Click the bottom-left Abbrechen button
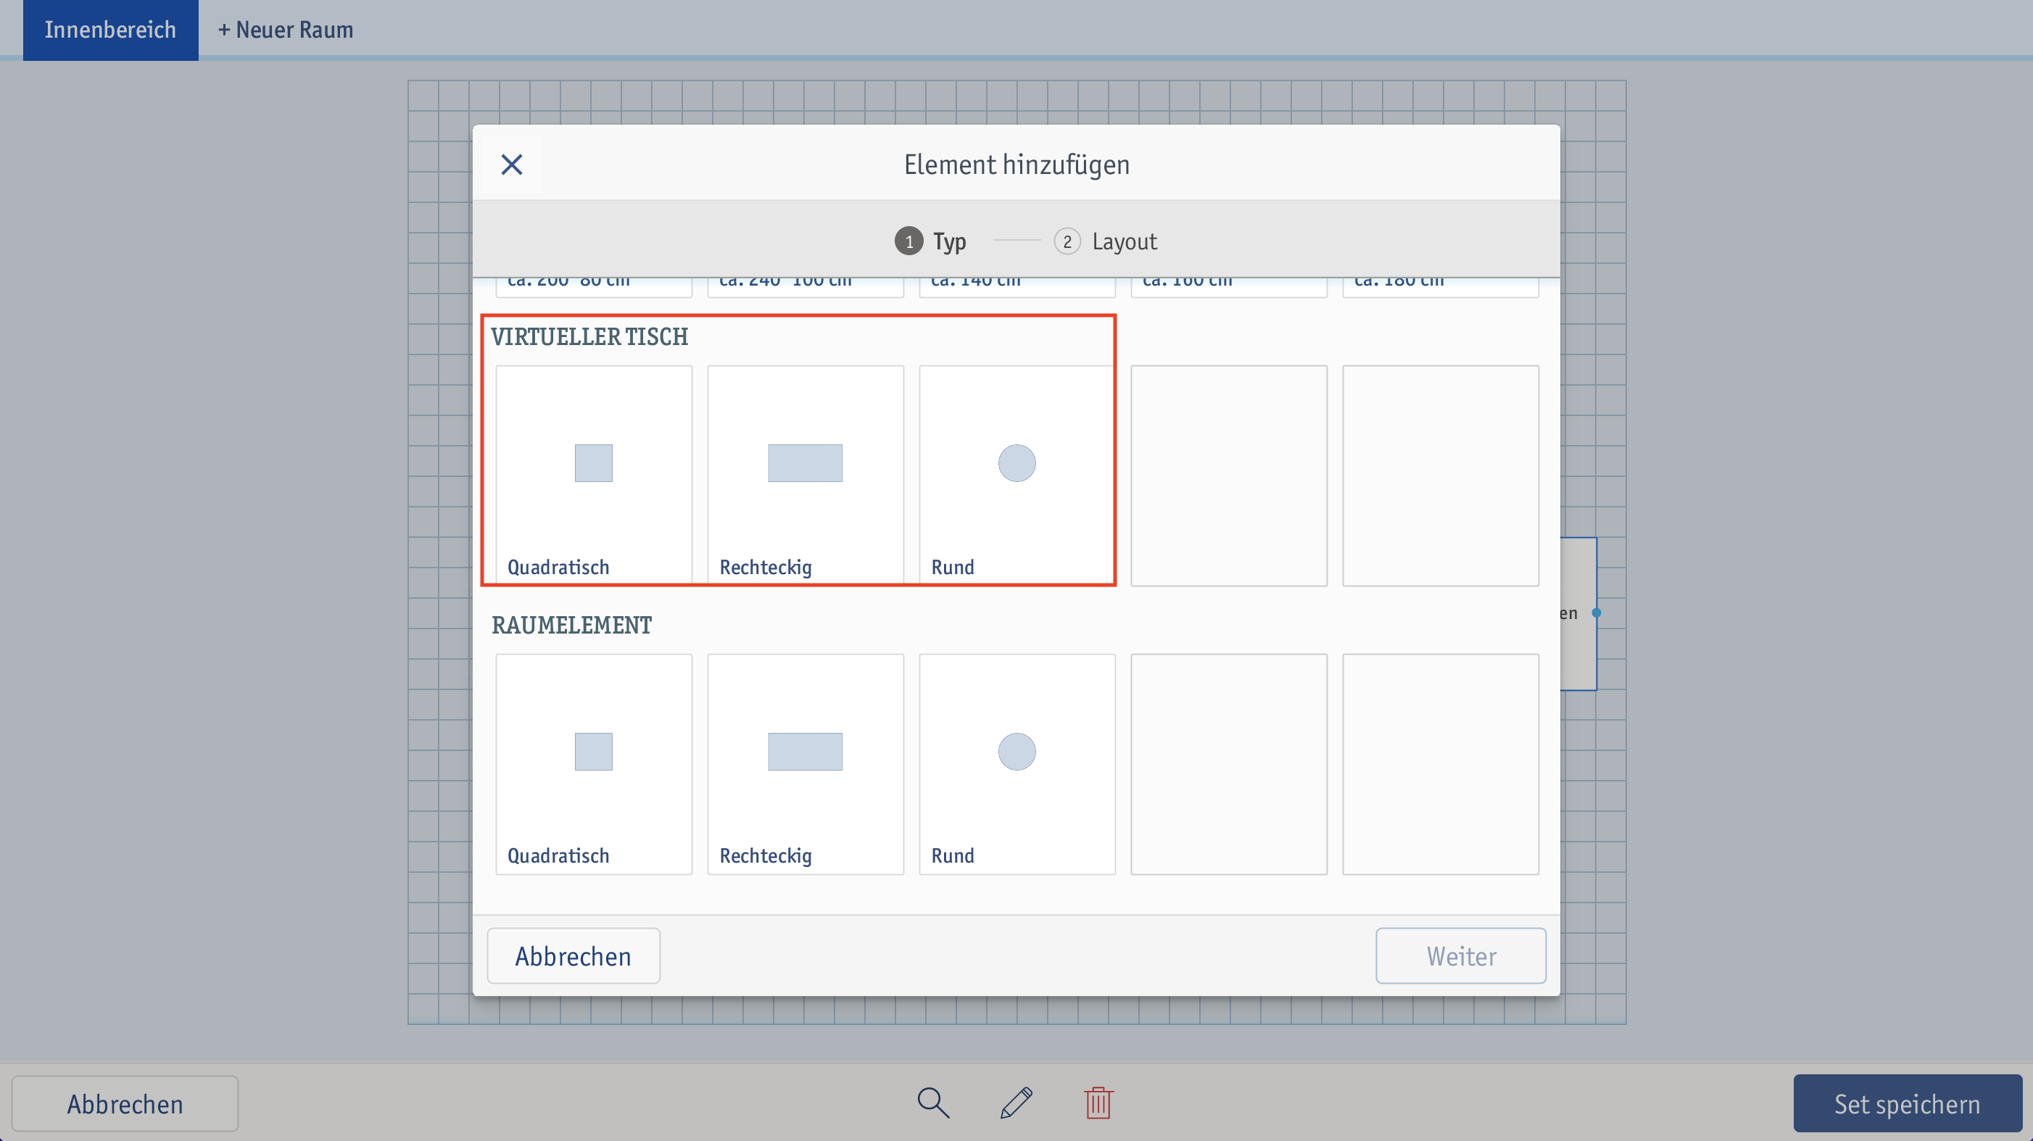2033x1141 pixels. pyautogui.click(x=125, y=1103)
